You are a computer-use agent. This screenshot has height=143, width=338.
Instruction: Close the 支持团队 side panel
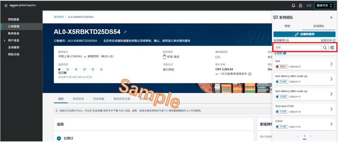click(x=331, y=17)
